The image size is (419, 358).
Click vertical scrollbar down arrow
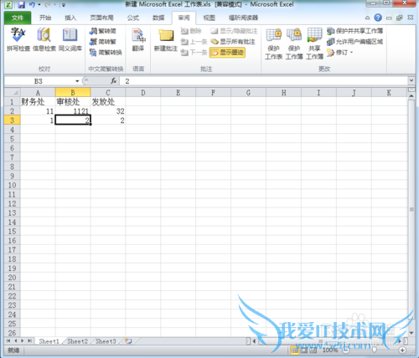[411, 333]
